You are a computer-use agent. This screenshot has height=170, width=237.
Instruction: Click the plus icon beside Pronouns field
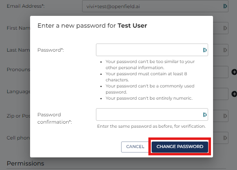(x=234, y=72)
